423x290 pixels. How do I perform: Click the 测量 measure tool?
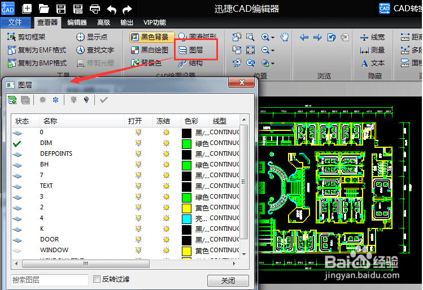click(x=372, y=50)
